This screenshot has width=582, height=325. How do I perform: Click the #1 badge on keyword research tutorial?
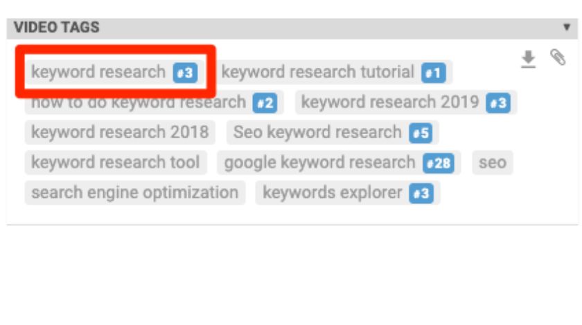click(433, 73)
